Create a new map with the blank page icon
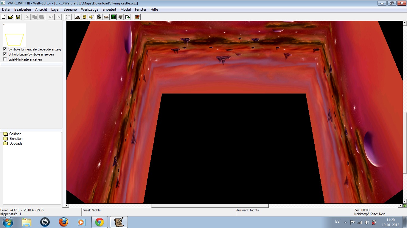Image resolution: width=407 pixels, height=228 pixels. tap(4, 17)
